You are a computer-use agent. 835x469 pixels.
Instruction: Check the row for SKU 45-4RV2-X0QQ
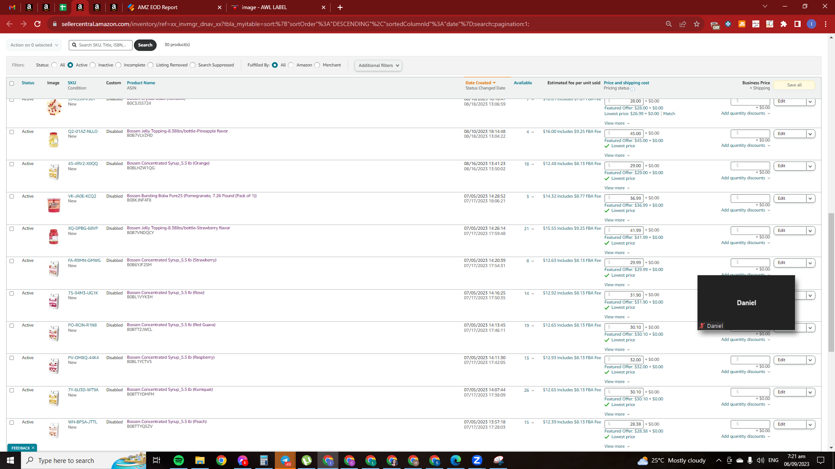coord(12,164)
